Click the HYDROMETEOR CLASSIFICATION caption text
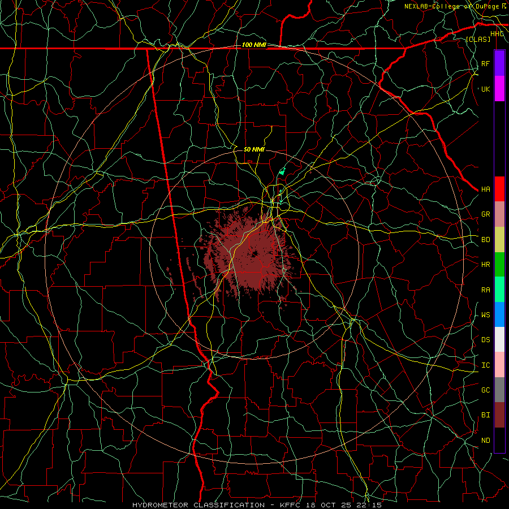This screenshot has width=509, height=509. point(199,505)
